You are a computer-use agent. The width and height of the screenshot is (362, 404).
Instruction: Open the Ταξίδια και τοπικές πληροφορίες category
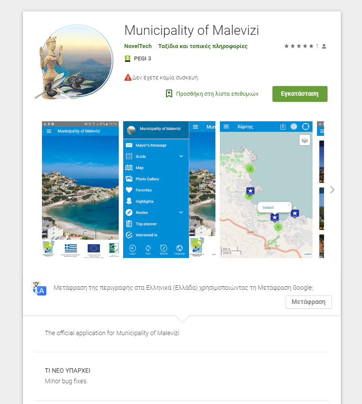point(203,46)
